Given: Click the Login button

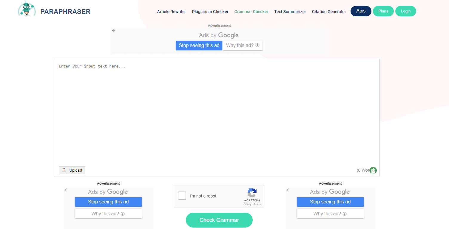Looking at the screenshot, I should [406, 11].
